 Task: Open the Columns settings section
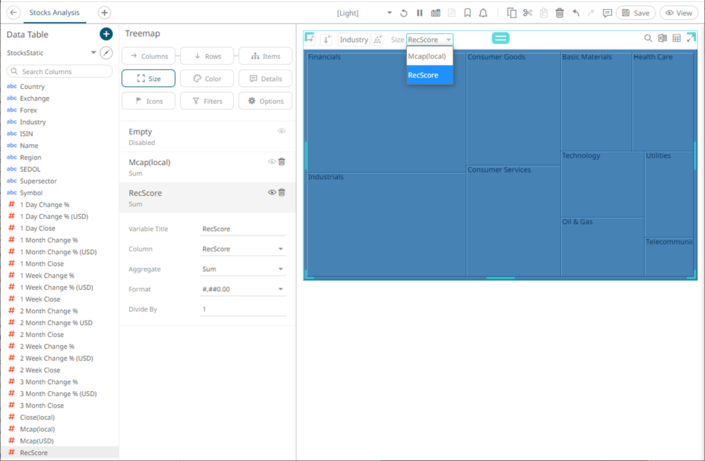148,56
